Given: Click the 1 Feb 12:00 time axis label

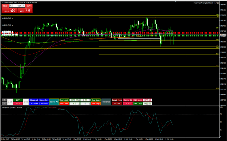Looking at the screenshot, I should click(128, 139).
